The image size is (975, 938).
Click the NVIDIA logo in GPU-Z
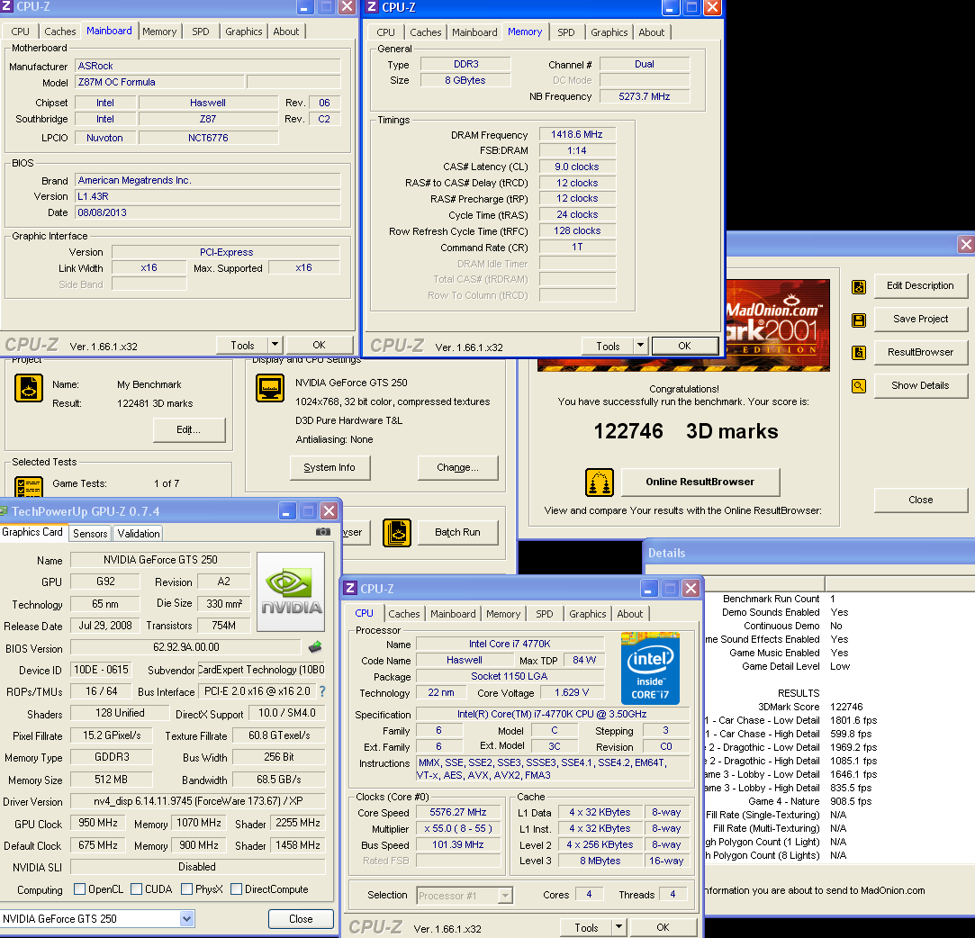(x=291, y=591)
